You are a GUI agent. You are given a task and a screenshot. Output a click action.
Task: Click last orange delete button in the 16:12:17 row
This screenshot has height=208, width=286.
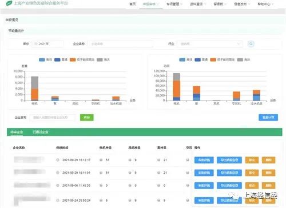click(268, 160)
